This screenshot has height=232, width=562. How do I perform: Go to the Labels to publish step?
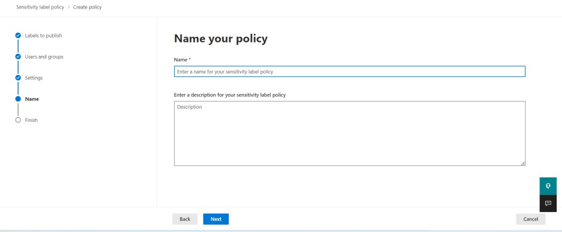tap(44, 35)
